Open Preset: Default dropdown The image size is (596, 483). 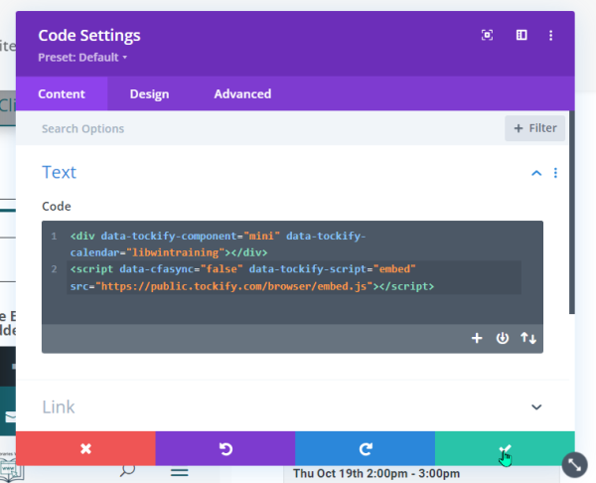tap(82, 58)
